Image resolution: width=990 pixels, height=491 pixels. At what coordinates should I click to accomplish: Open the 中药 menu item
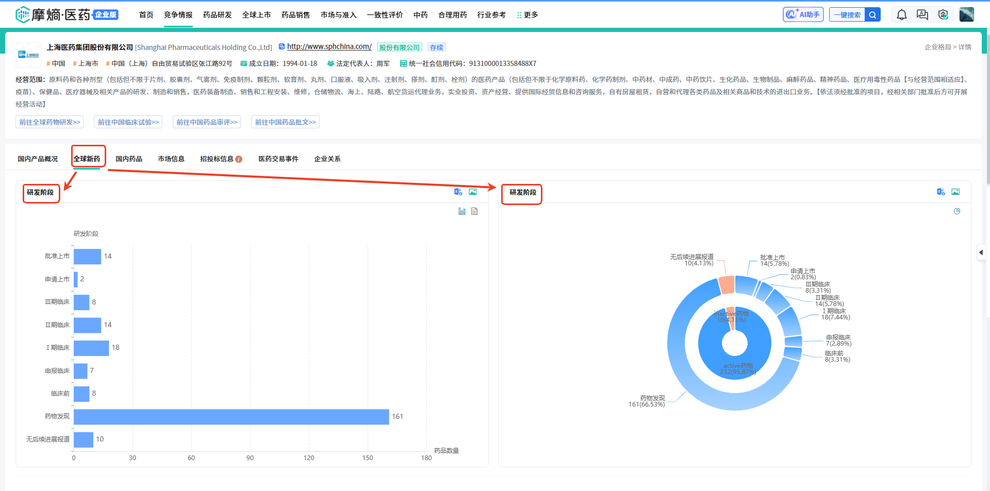coord(421,15)
